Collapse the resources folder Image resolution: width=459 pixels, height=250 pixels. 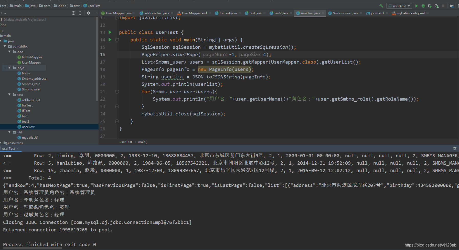[x=1, y=143]
